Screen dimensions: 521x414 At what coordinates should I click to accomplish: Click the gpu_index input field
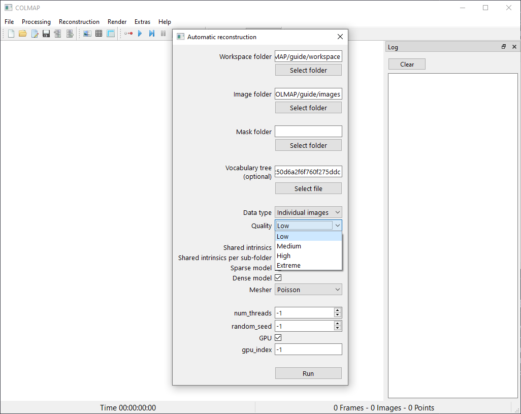pyautogui.click(x=308, y=349)
